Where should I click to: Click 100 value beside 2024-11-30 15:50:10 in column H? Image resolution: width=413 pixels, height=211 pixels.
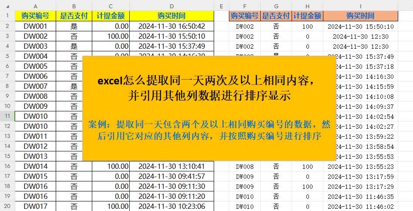tap(307, 27)
